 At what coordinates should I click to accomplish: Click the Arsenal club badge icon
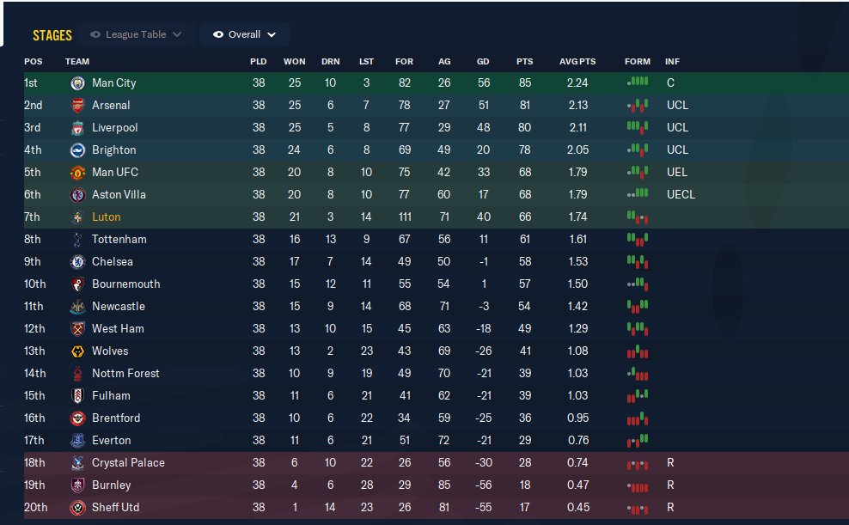coord(78,106)
